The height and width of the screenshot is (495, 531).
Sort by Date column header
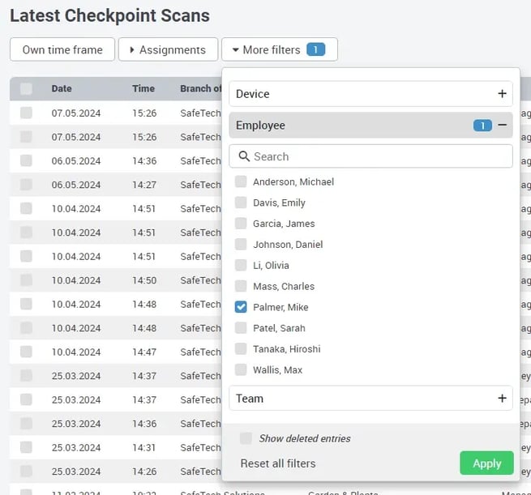click(62, 88)
